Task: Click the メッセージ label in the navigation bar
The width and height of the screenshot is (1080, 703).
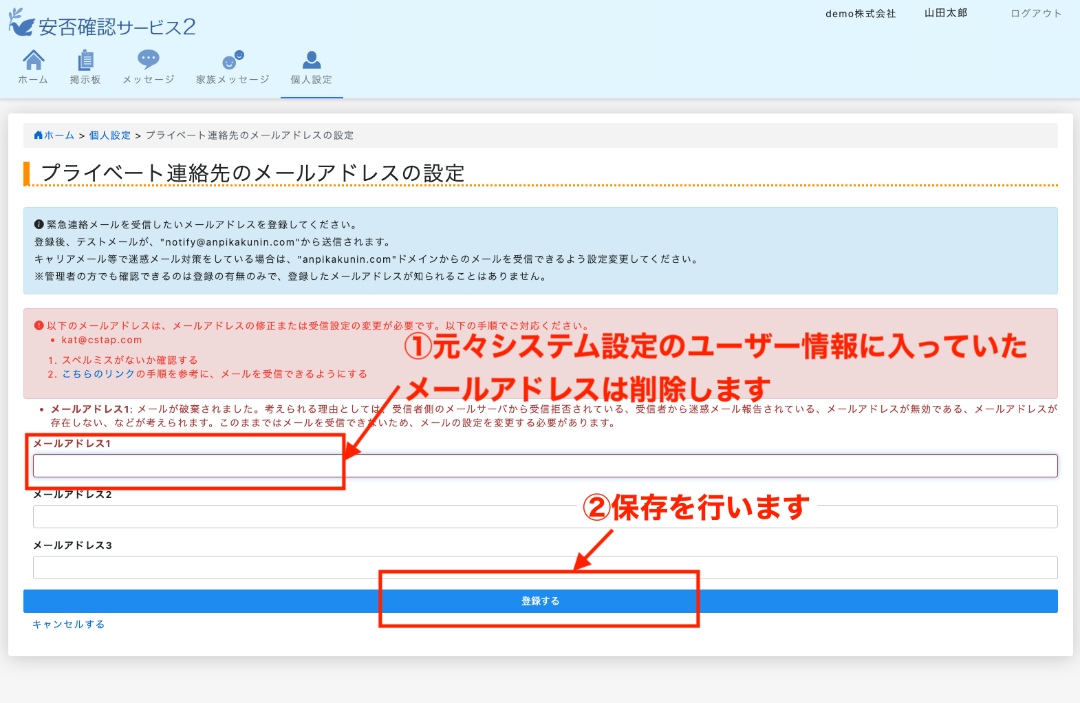Action: pos(148,80)
